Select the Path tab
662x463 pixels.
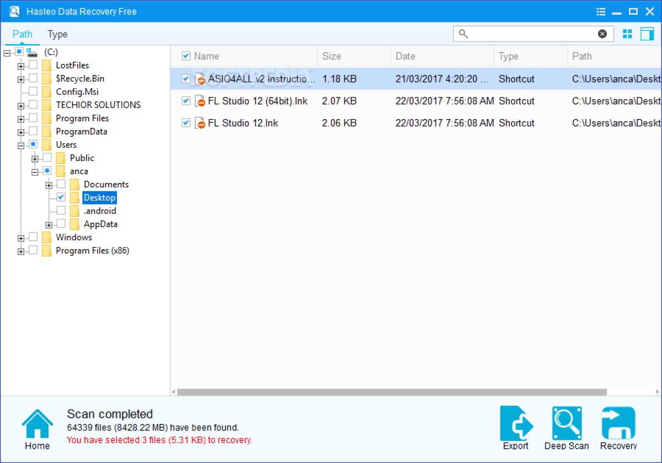[22, 34]
